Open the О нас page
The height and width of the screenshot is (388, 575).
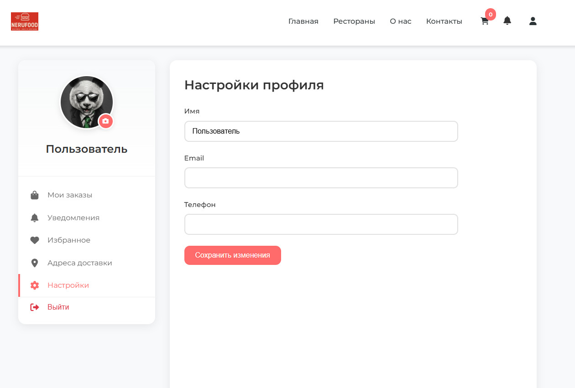pos(401,21)
